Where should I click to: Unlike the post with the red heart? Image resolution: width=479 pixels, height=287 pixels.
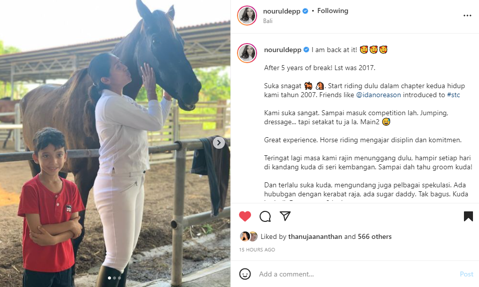[245, 216]
